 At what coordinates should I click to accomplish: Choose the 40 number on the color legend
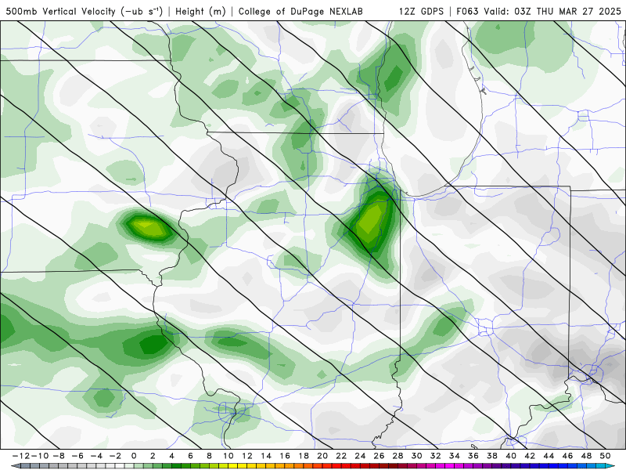511,456
